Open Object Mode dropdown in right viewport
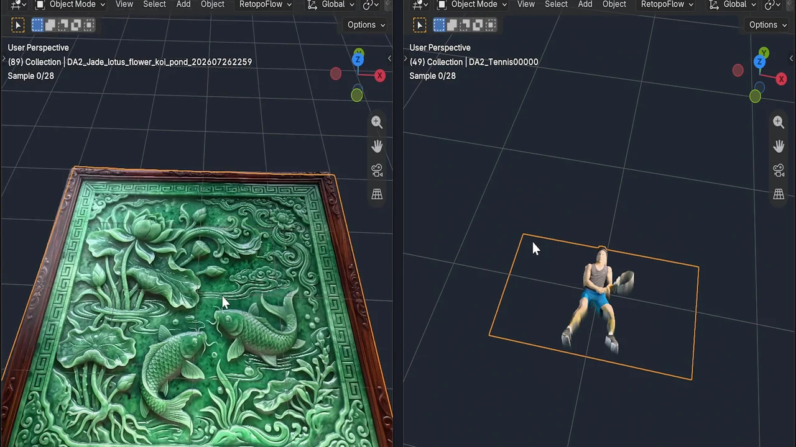 click(x=472, y=4)
